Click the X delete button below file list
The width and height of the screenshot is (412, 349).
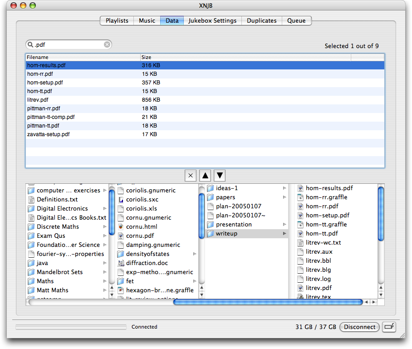click(191, 176)
